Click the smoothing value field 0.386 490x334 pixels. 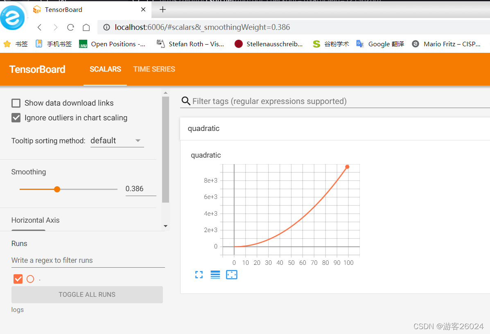coord(141,189)
